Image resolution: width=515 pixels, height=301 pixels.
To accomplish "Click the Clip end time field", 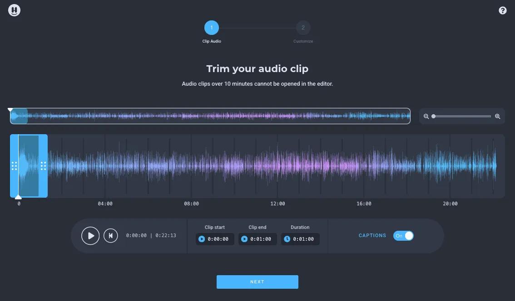I will [257, 239].
